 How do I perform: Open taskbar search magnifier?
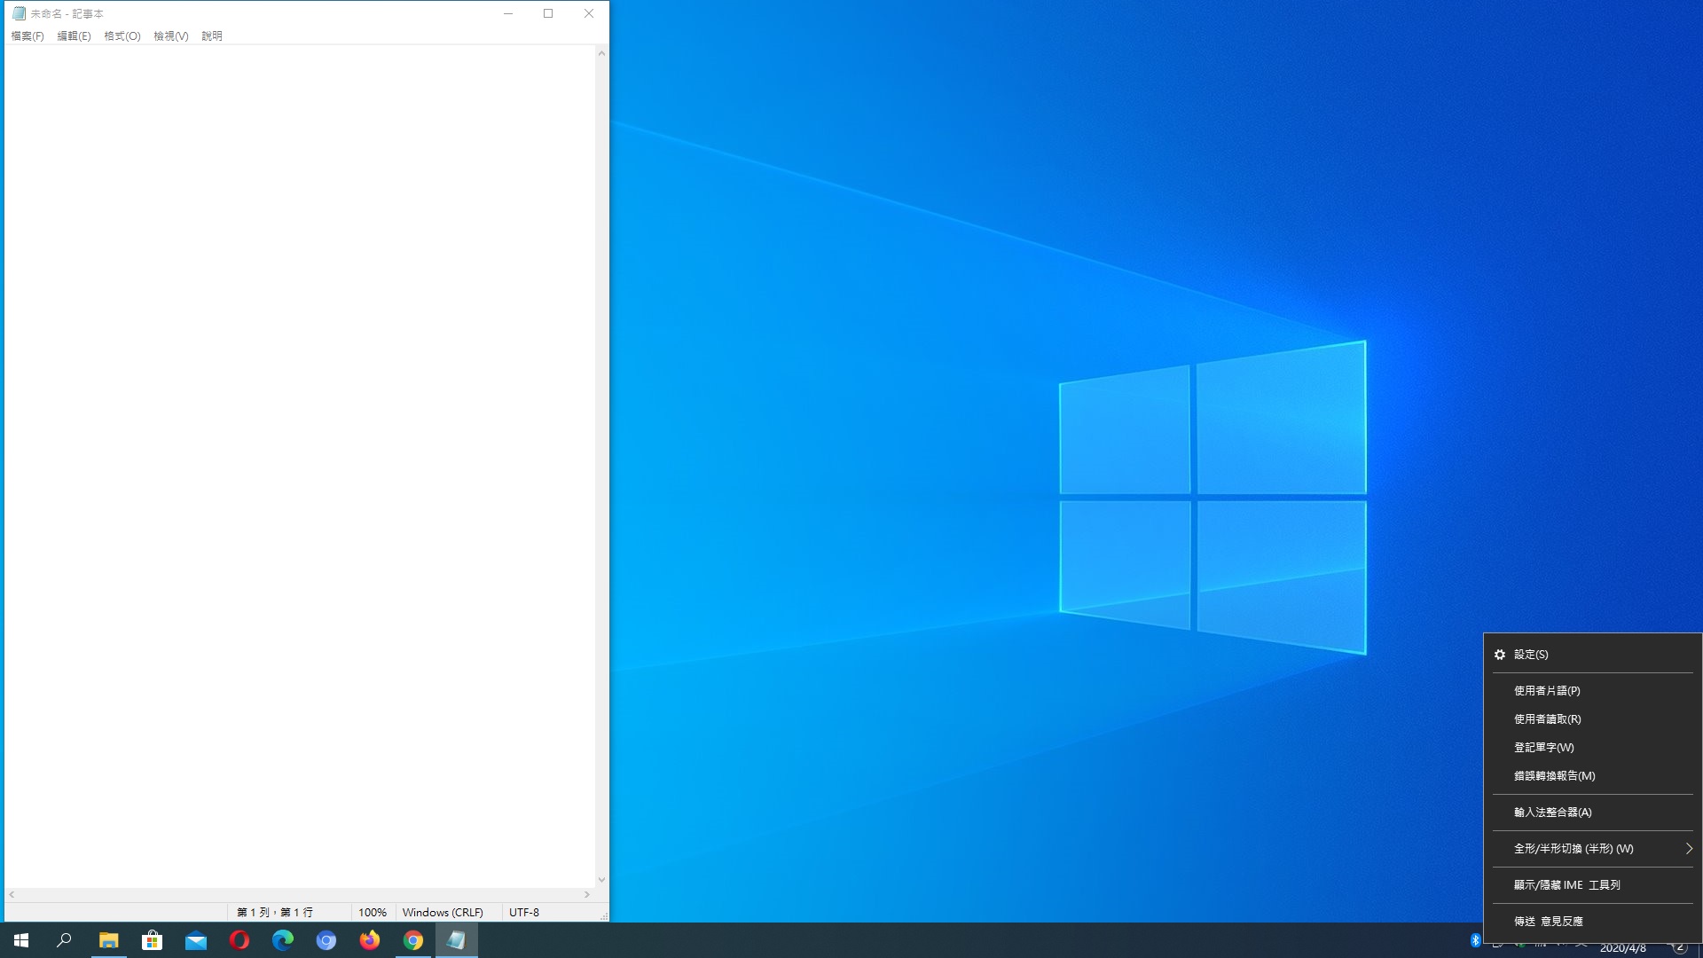pos(64,940)
